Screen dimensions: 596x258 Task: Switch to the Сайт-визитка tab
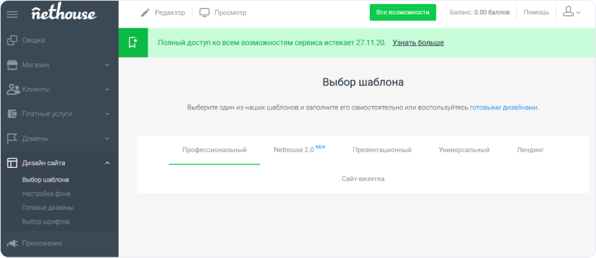tap(363, 179)
